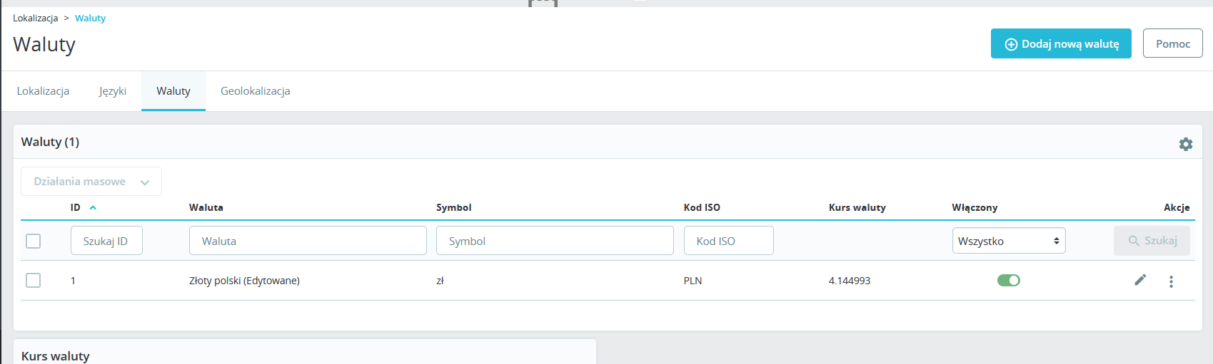Open the currencies grid settings gear
1213x364 pixels.
[x=1185, y=144]
